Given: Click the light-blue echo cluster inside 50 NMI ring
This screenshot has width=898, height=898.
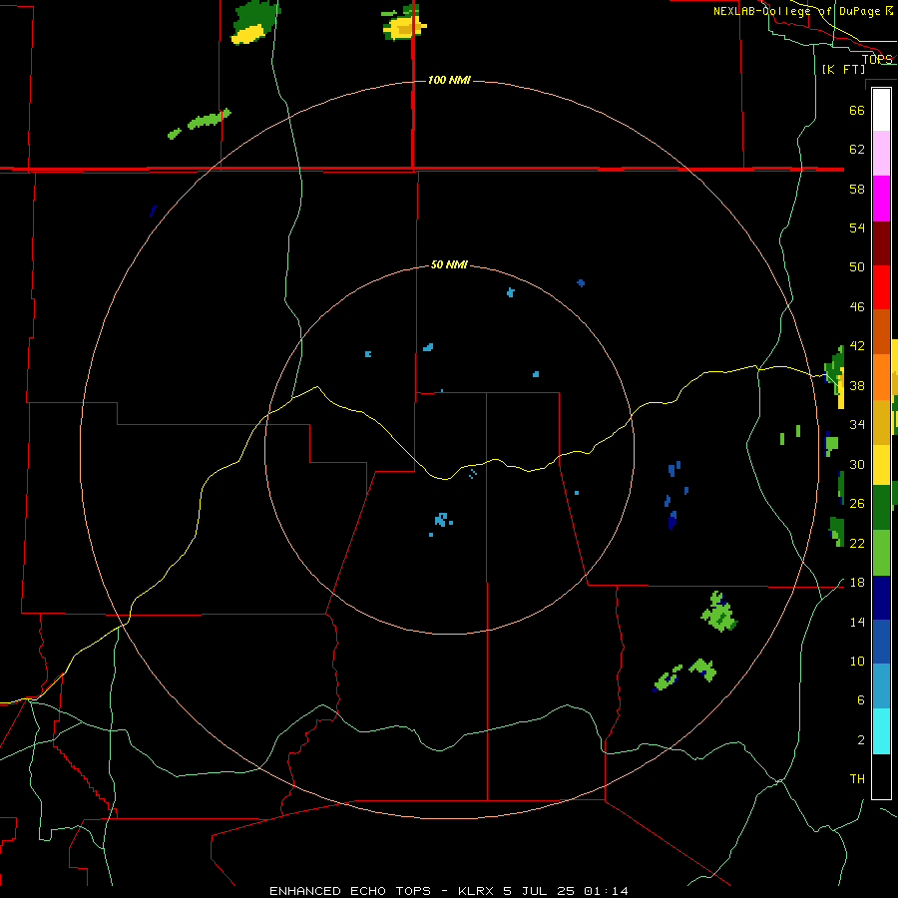Looking at the screenshot, I should coord(442,520).
